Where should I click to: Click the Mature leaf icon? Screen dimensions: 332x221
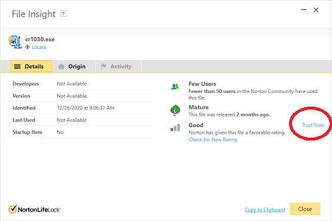click(x=175, y=110)
